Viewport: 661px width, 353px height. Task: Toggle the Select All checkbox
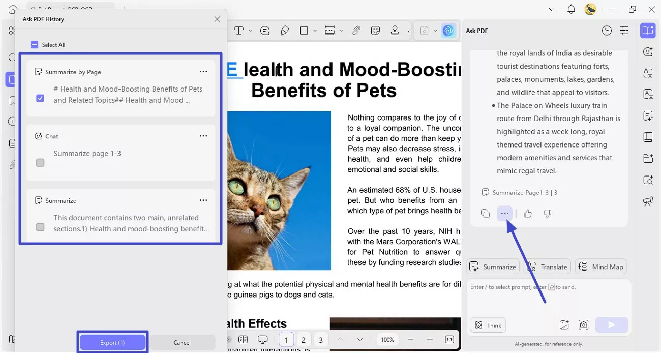click(35, 45)
